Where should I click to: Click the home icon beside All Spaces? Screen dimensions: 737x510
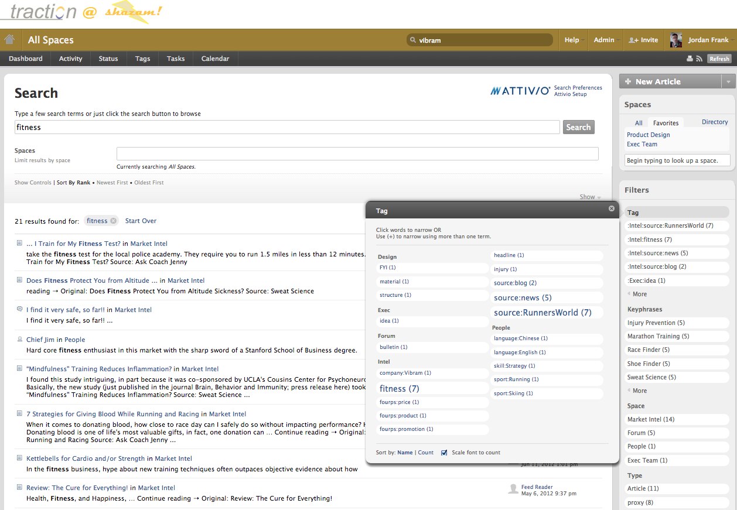(9, 40)
